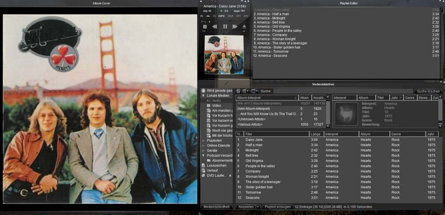Image resolution: width=445 pixels, height=215 pixels.
Task: Sort by the Länge column header
Action: (x=316, y=134)
